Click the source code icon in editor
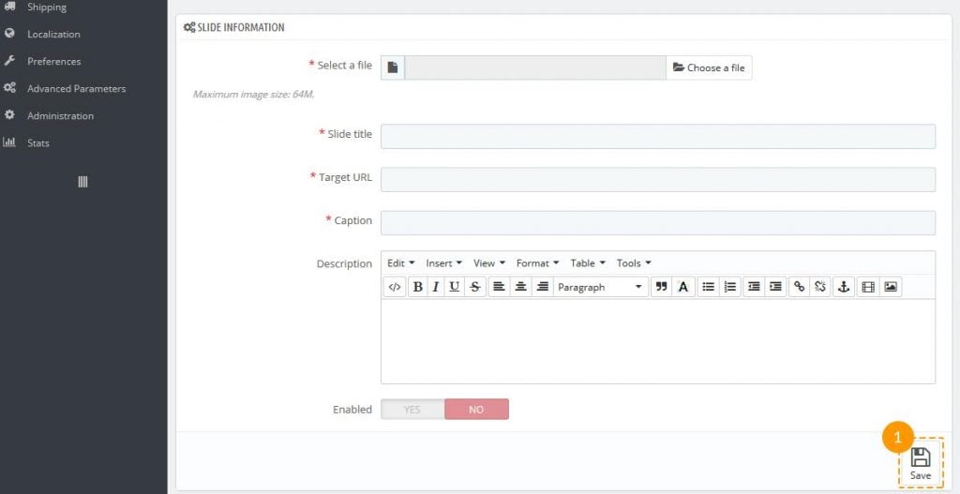This screenshot has width=960, height=494. tap(395, 287)
